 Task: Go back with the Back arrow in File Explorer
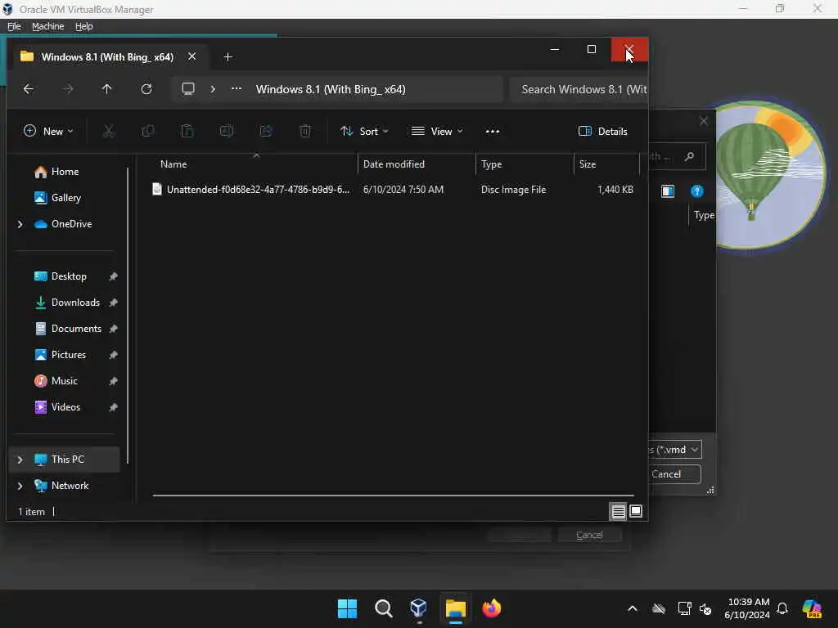tap(29, 89)
